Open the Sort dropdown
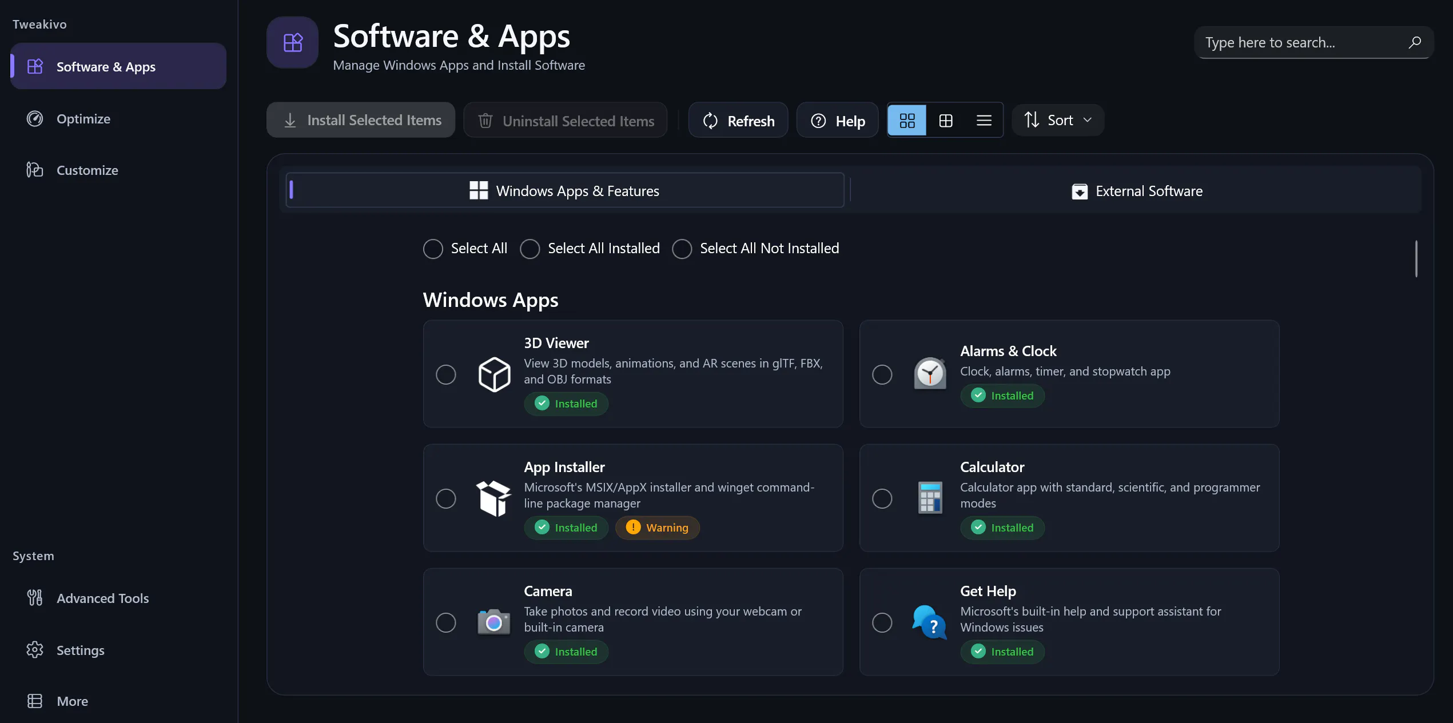Viewport: 1453px width, 723px height. point(1058,120)
